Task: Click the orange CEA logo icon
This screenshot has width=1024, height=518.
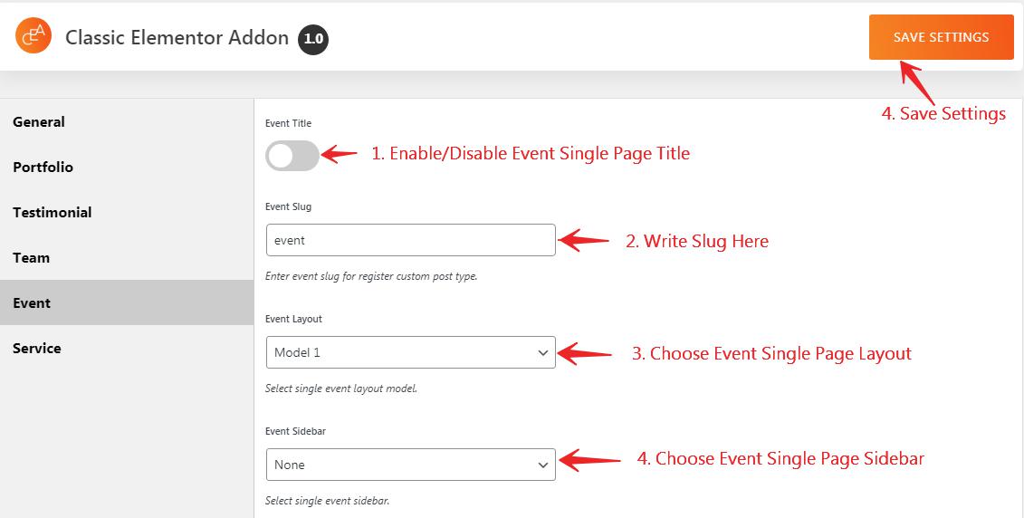Action: click(33, 35)
